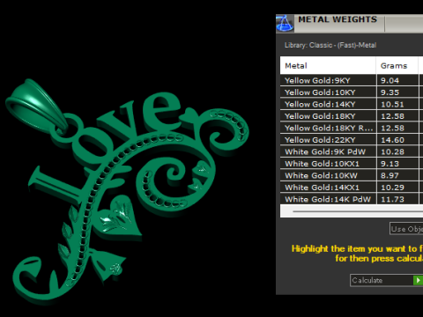Click the Love pendant model in viewport
Image resolution: width=423 pixels, height=317 pixels.
[x=126, y=191]
